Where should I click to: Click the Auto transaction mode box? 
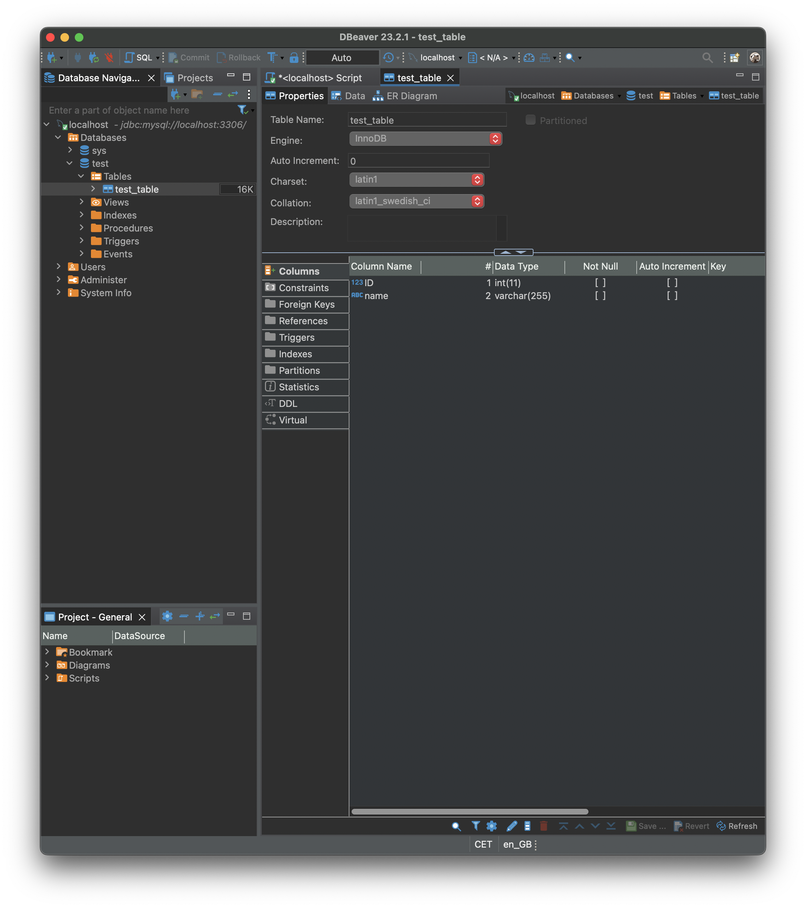(x=342, y=58)
